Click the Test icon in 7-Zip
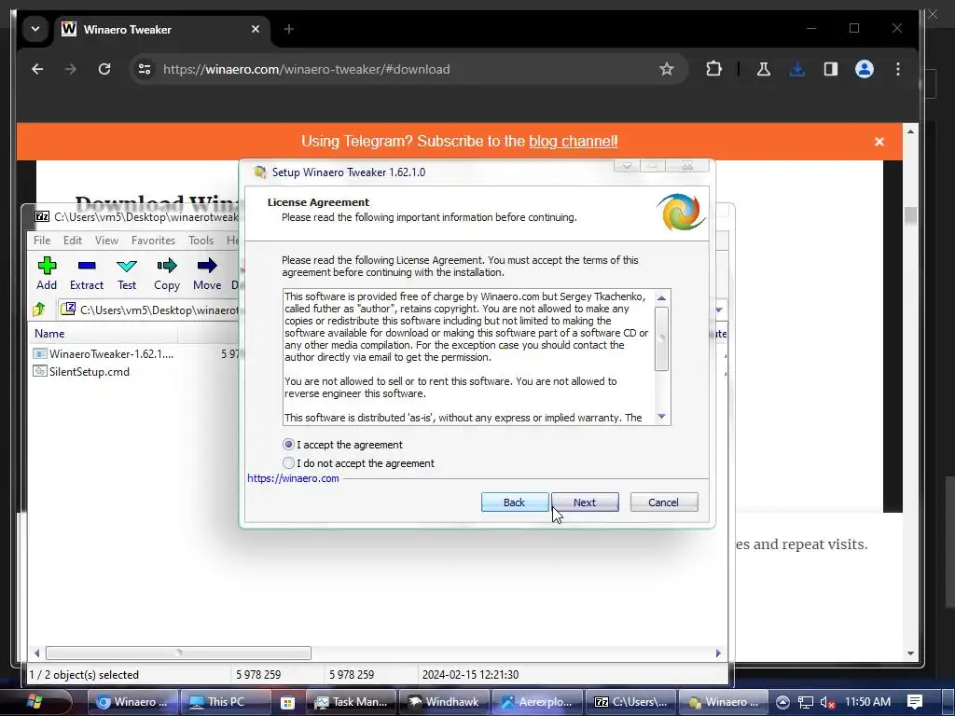Viewport: 955px width, 716px height. 127,273
